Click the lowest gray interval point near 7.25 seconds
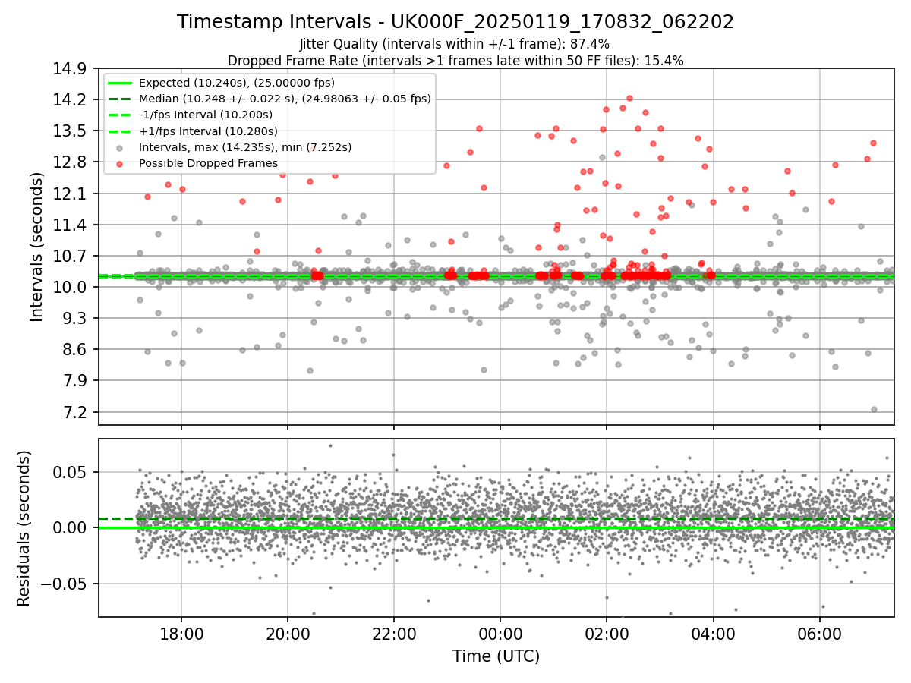 click(874, 409)
